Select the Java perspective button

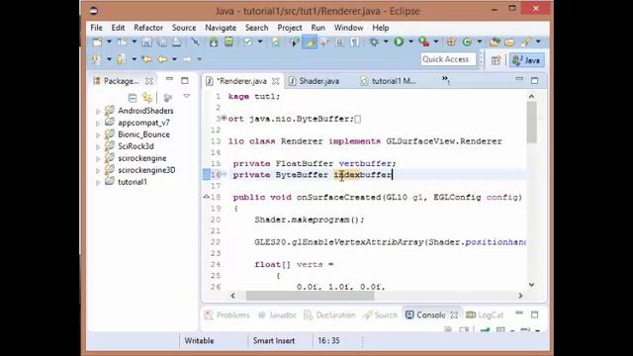pos(526,60)
